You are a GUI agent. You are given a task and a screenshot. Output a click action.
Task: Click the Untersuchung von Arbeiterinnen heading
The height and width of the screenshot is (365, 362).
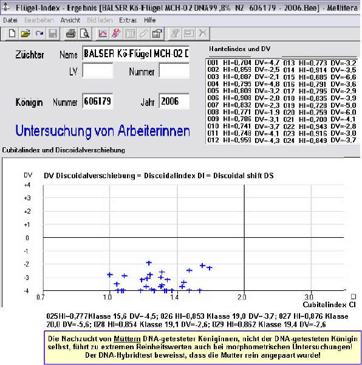click(103, 131)
